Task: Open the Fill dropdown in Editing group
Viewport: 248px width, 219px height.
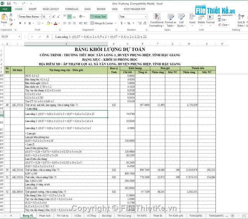Action: pyautogui.click(x=222, y=20)
